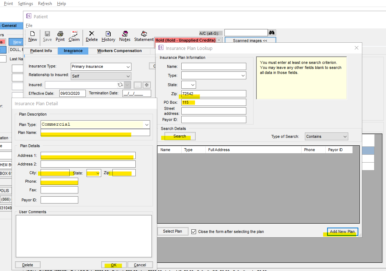
Task: Click the New button in the background window
Action: click(16, 42)
